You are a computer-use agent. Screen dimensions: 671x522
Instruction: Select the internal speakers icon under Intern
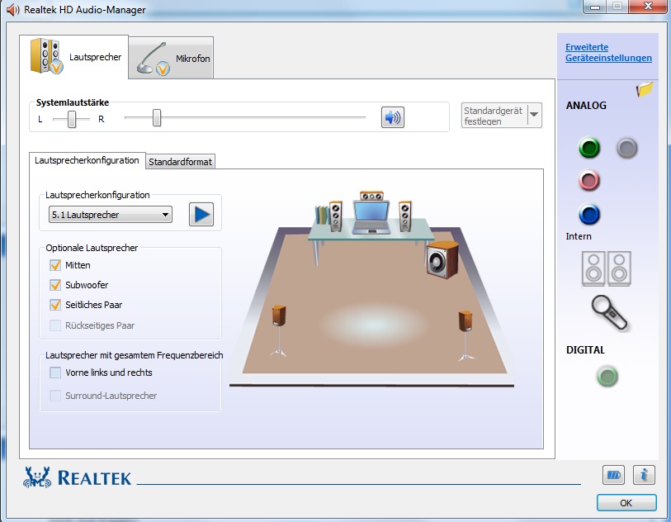click(606, 268)
